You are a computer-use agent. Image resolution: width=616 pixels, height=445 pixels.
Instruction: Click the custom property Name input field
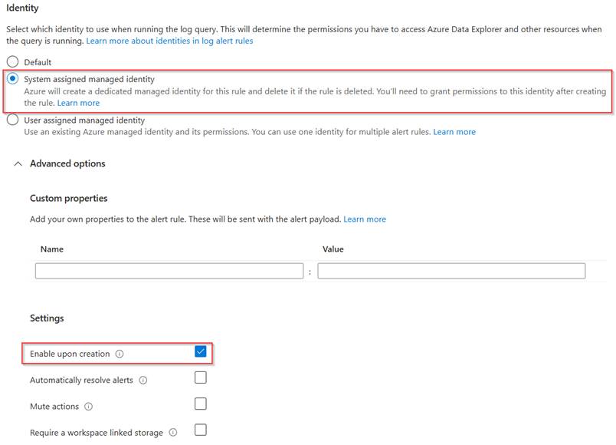tap(169, 271)
